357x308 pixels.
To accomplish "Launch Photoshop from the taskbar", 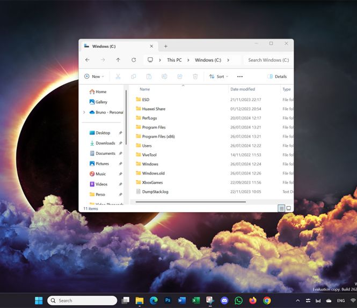I will (x=168, y=301).
